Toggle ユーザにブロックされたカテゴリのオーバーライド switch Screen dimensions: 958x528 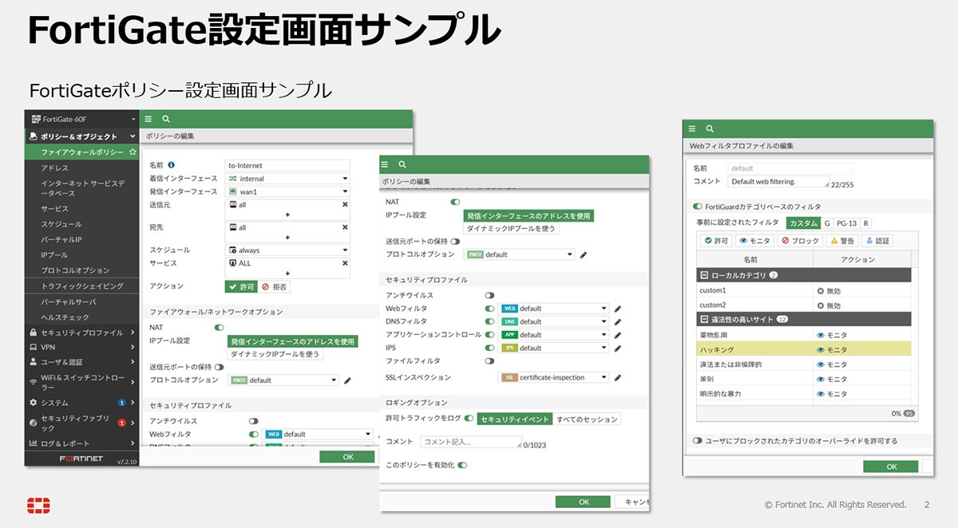coord(698,440)
